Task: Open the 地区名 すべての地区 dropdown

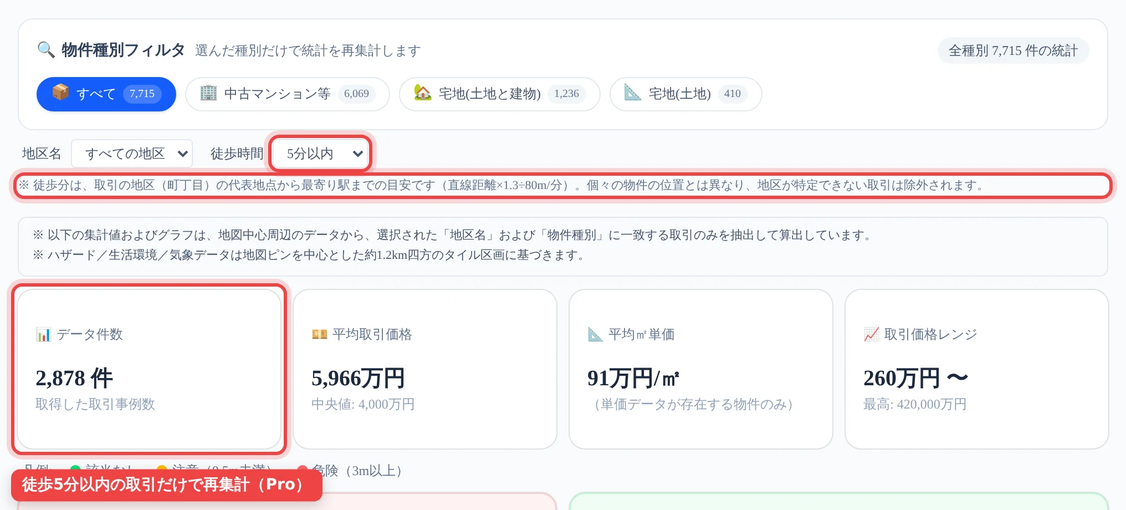Action: tap(132, 154)
